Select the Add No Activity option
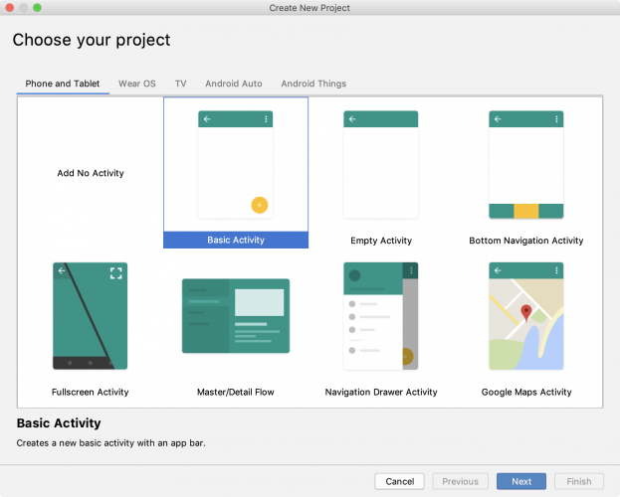Screen dimensions: 620x497 point(91,173)
